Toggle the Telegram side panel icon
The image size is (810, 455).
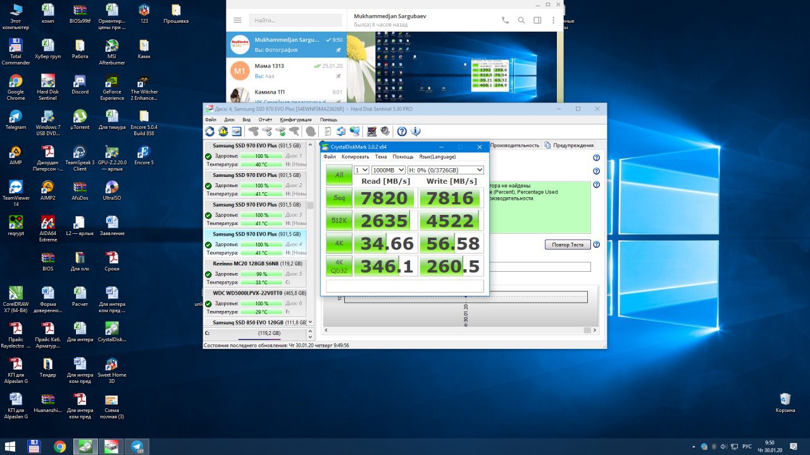[537, 20]
